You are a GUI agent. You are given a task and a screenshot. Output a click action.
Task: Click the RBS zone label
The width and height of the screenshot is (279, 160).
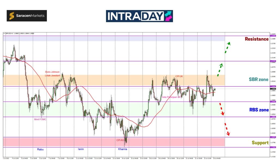click(x=259, y=110)
